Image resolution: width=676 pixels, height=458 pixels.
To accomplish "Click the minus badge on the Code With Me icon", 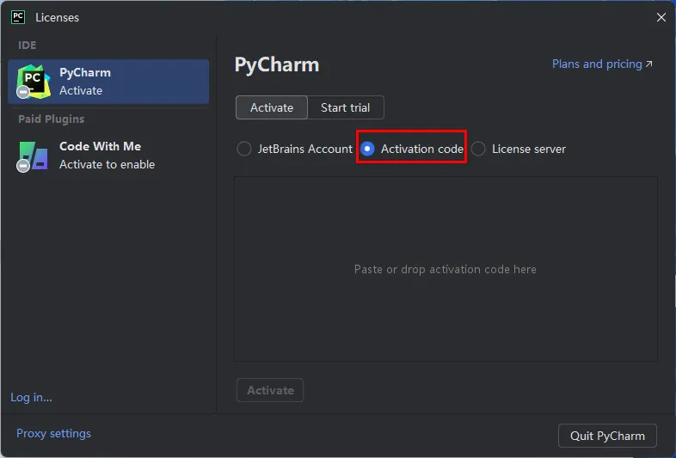I will coord(23,166).
